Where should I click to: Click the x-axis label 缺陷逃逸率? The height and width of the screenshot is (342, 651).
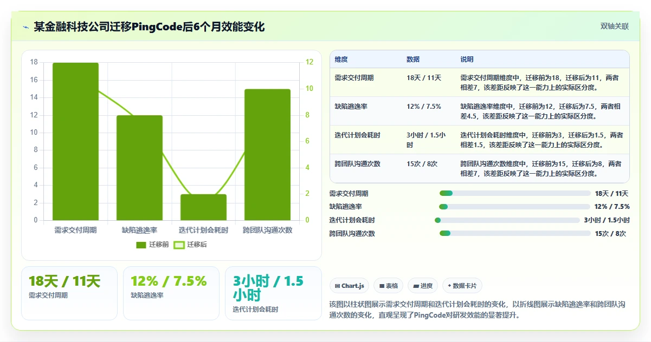139,230
